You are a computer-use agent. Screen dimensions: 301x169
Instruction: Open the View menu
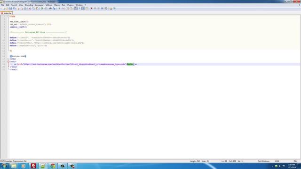pyautogui.click(x=21, y=5)
